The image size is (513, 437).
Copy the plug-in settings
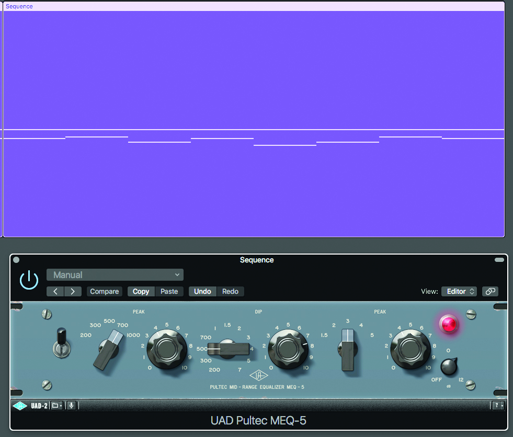coord(141,292)
